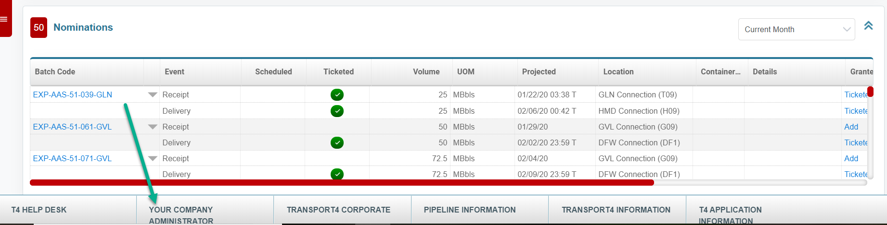887x225 pixels.
Task: Open batch link EXP-AAS-51-039-GLN
Action: coord(73,95)
